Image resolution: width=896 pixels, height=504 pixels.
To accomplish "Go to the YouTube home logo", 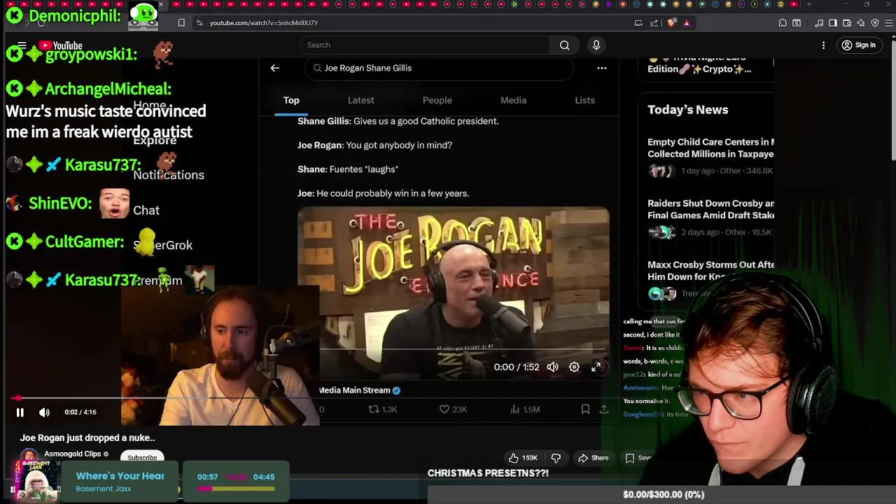I will pos(60,45).
